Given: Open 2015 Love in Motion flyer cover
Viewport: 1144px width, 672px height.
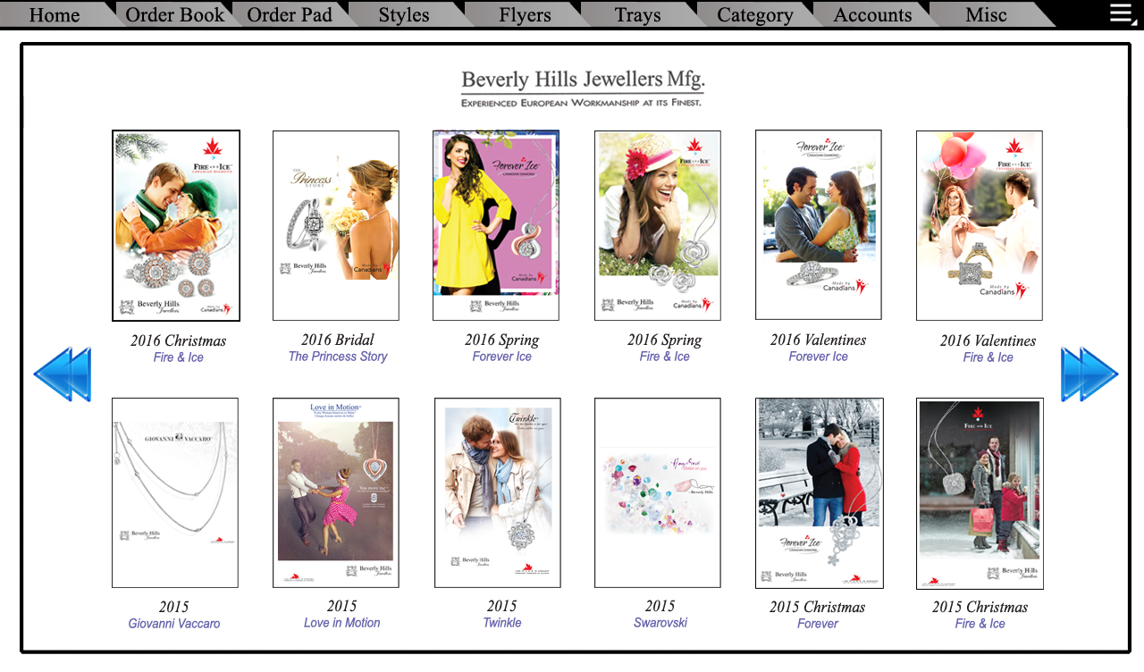Looking at the screenshot, I should click(336, 492).
